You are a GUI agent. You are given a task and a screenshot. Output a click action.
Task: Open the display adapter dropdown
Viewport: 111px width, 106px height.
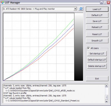(75, 9)
